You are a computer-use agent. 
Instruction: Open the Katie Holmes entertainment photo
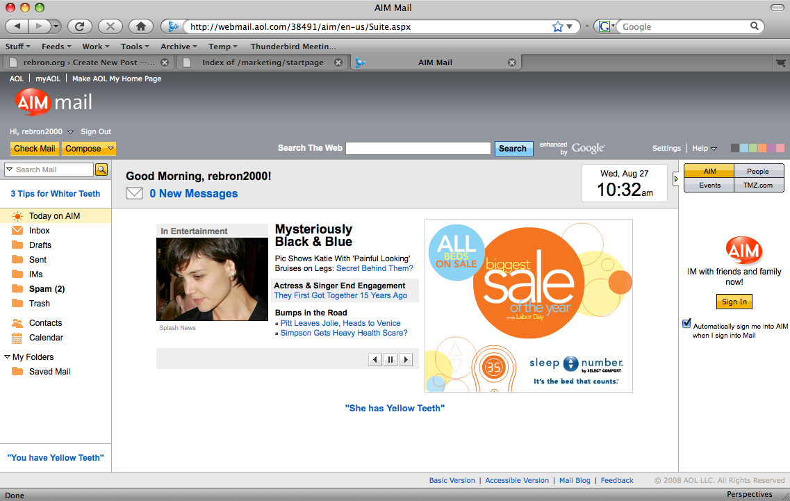click(212, 279)
